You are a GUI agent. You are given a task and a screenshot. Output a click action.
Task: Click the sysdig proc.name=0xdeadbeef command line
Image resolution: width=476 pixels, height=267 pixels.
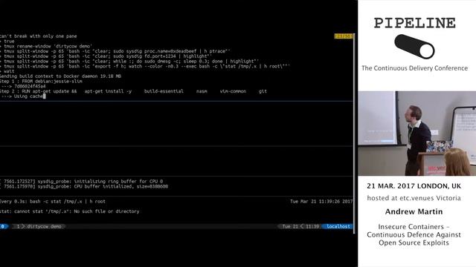coord(115,51)
